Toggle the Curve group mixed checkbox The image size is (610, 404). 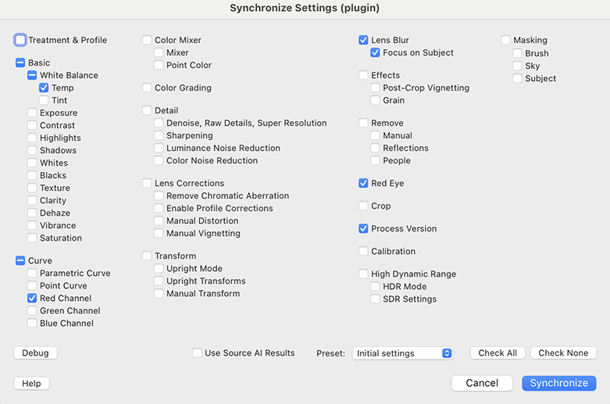tap(20, 261)
